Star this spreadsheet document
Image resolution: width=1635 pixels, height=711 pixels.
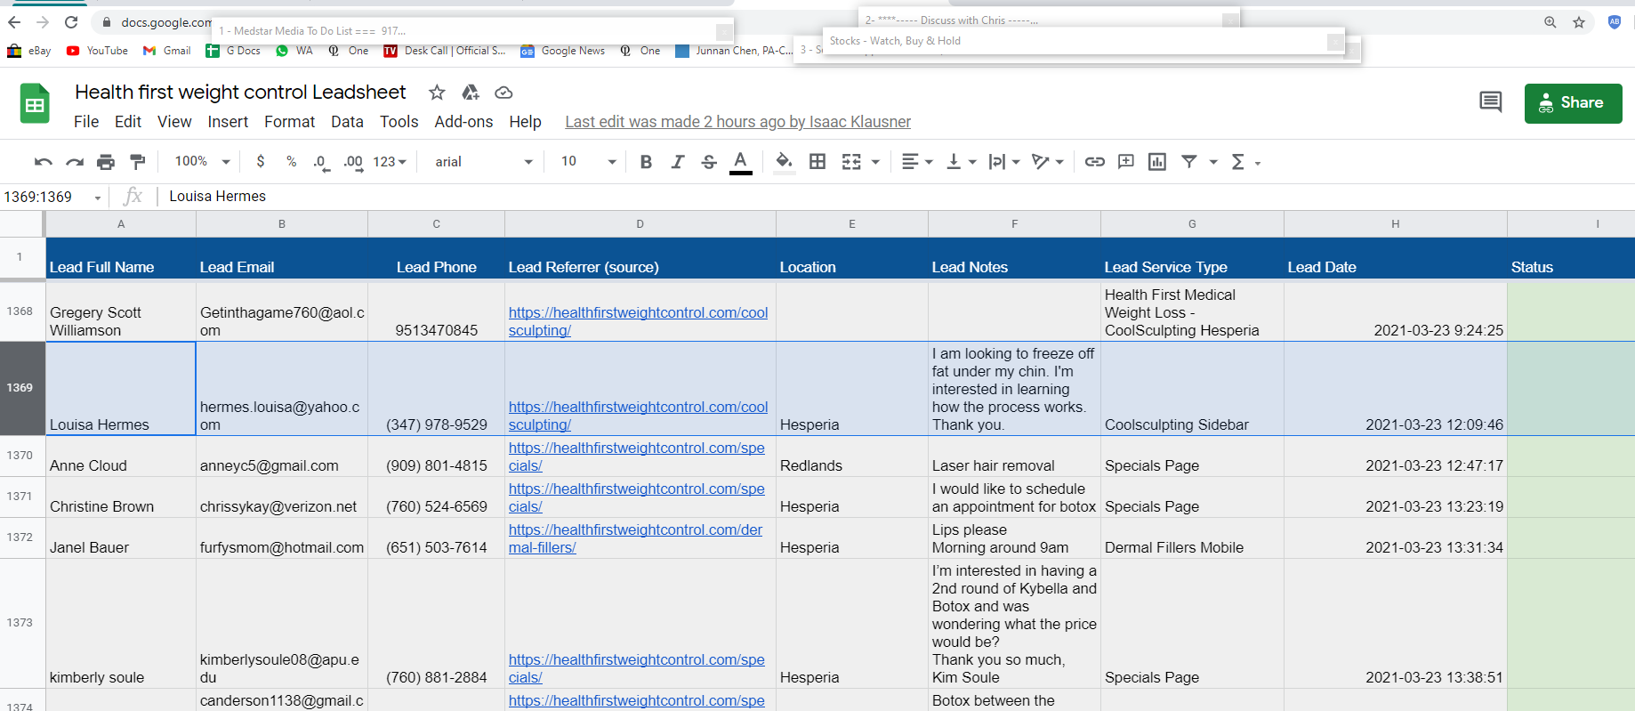[x=437, y=93]
